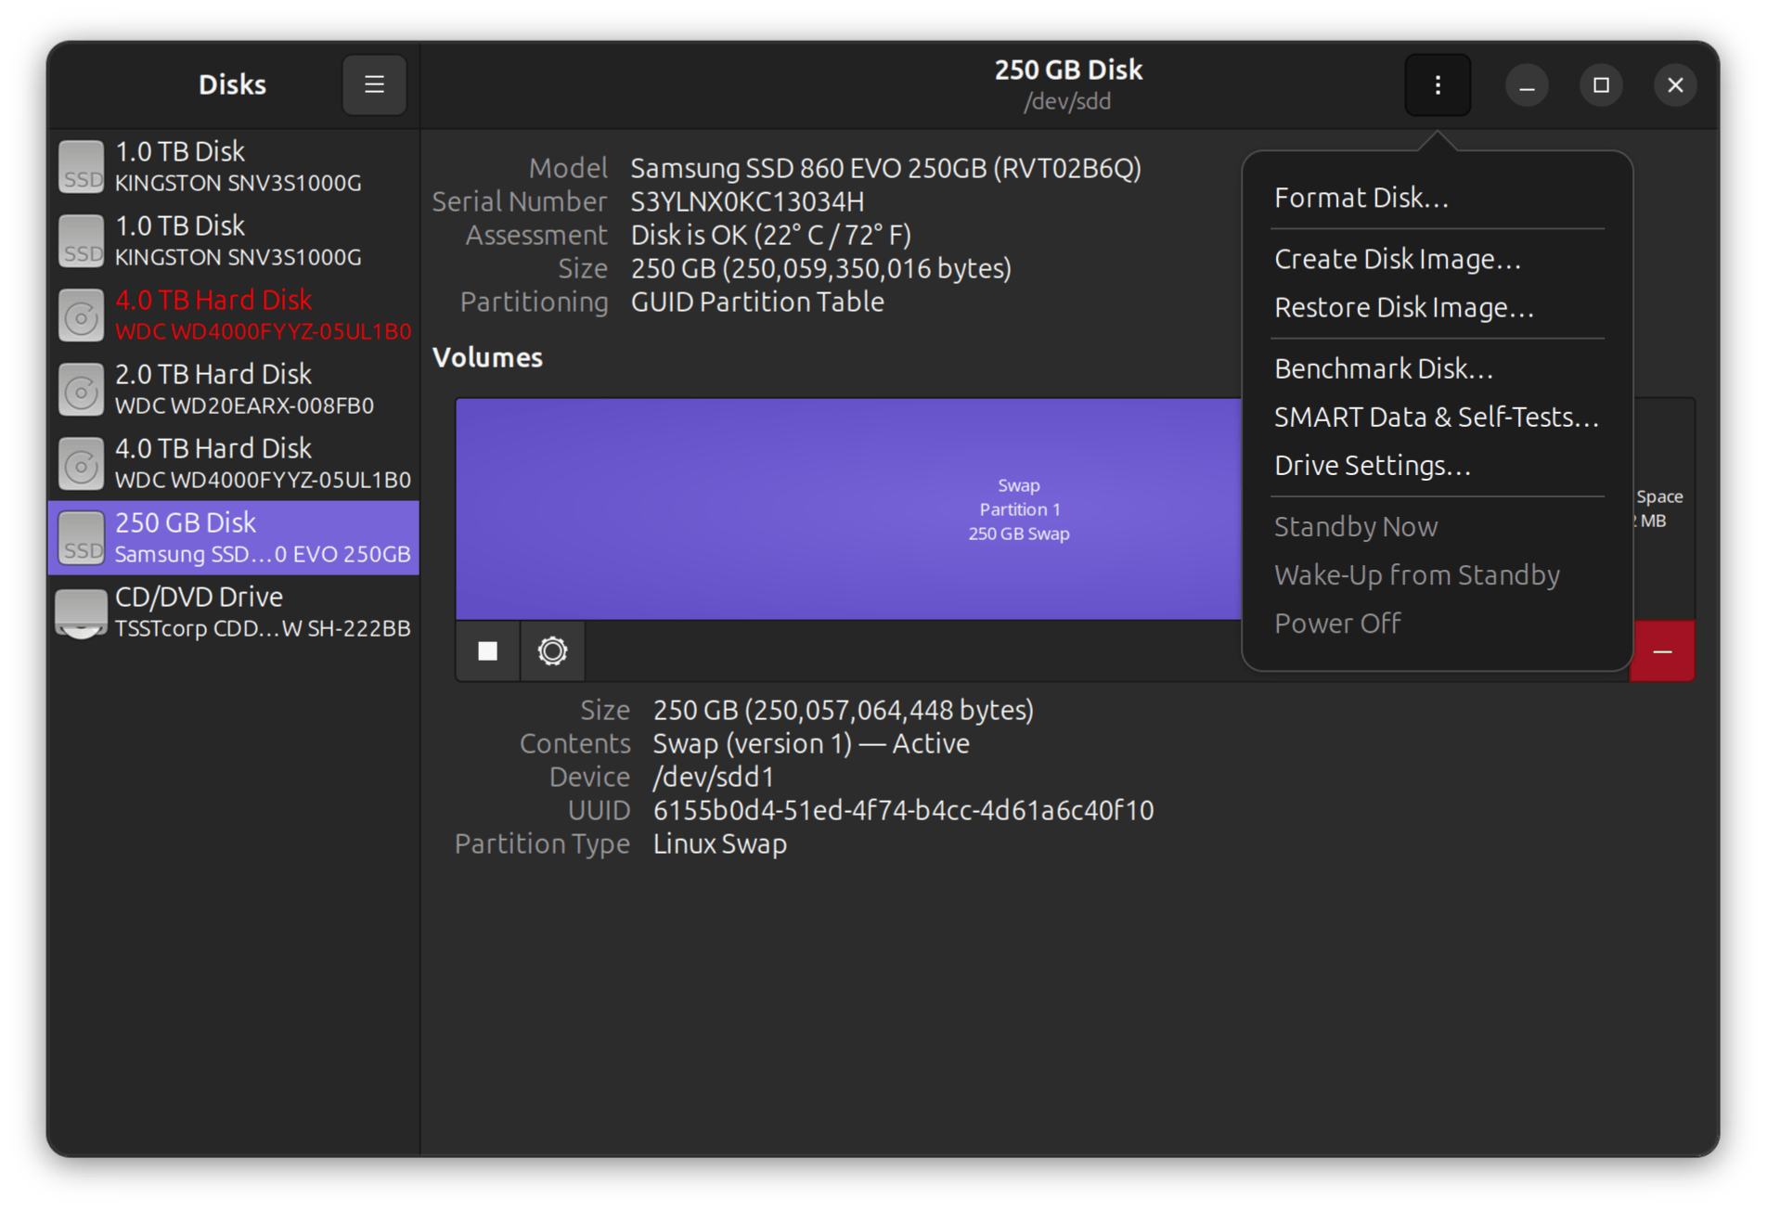The image size is (1767, 1210).
Task: Open Drive Settings from the menu
Action: pos(1372,465)
